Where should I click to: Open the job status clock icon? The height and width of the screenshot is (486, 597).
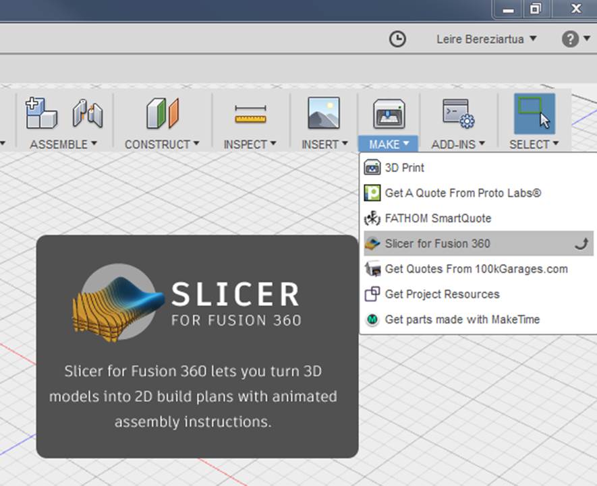[x=397, y=39]
